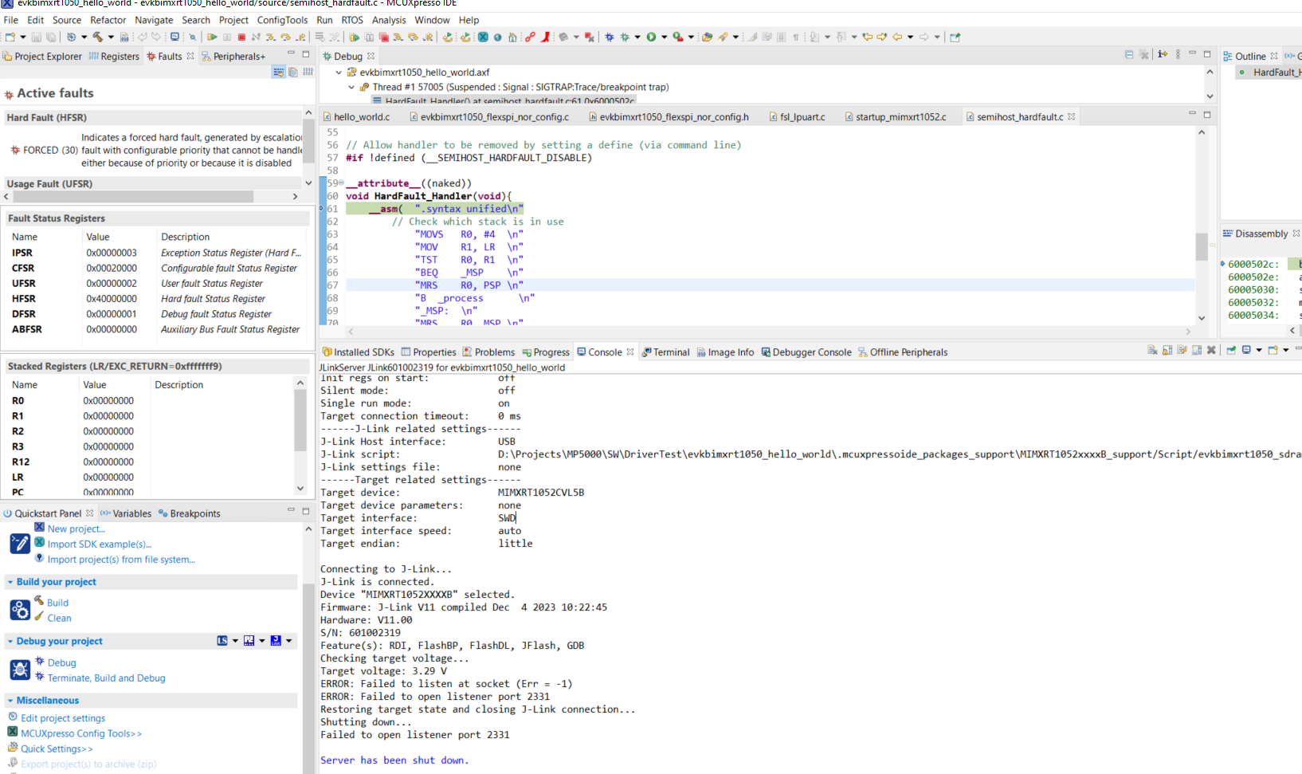
Task: Click the Build hammer toolbar icon
Action: click(100, 37)
